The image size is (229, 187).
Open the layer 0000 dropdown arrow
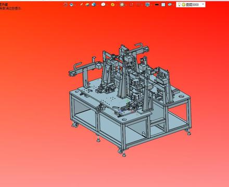pos(203,4)
